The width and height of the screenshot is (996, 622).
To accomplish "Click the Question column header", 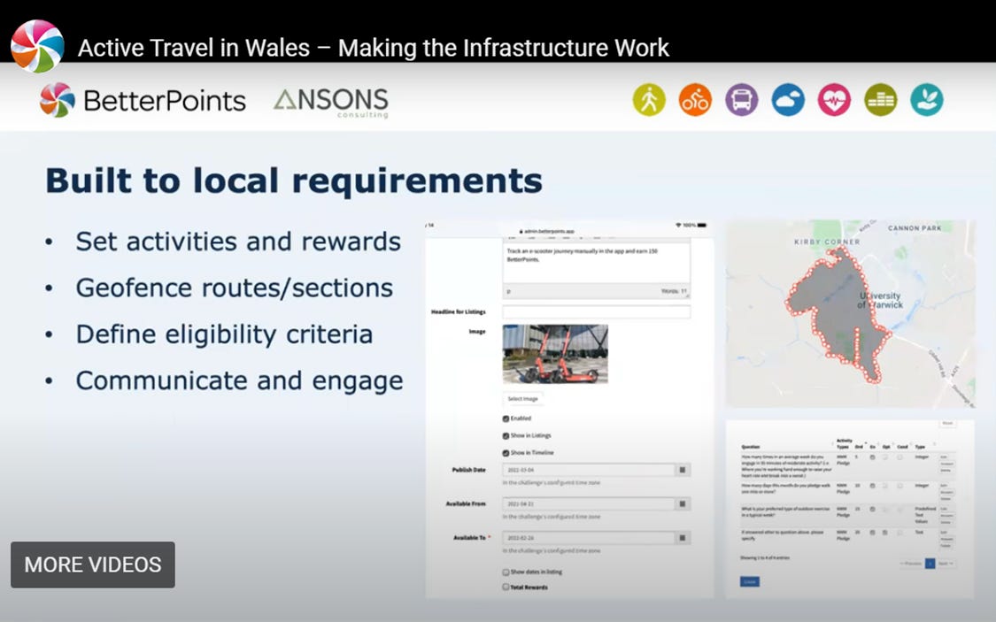I will tap(750, 447).
